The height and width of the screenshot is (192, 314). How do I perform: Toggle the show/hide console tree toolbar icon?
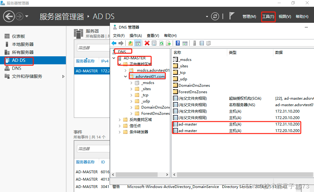click(x=138, y=43)
